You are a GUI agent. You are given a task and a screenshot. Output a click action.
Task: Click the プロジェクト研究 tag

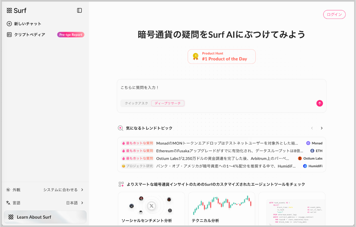137,166
